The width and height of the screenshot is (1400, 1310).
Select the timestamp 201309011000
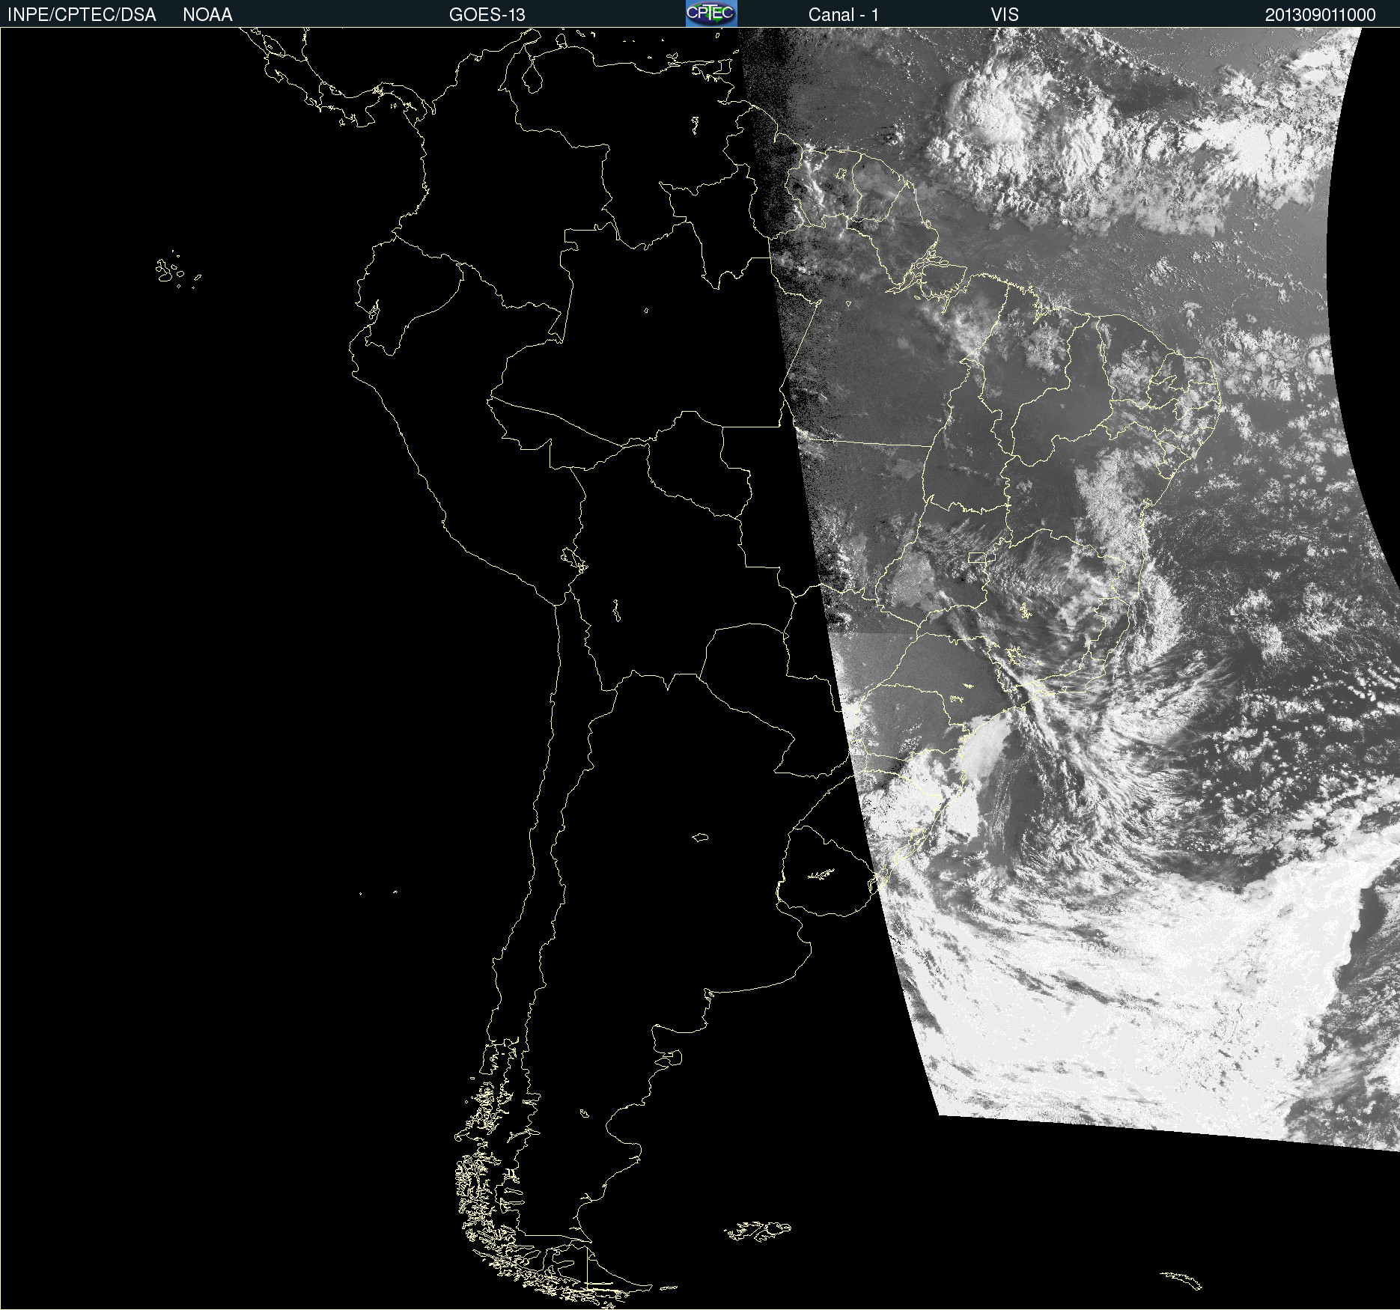point(1321,15)
